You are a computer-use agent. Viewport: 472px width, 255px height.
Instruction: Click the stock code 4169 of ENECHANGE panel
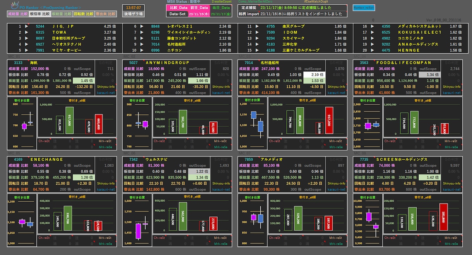point(18,159)
